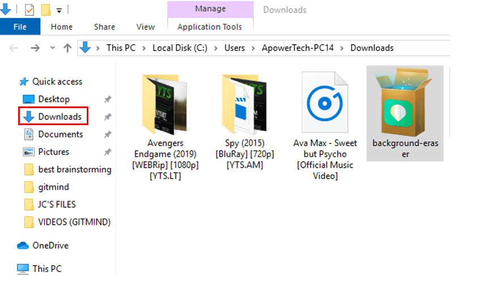Select the Avengers Endgame folder thumbnail
The width and height of the screenshot is (479, 308).
pos(165,104)
